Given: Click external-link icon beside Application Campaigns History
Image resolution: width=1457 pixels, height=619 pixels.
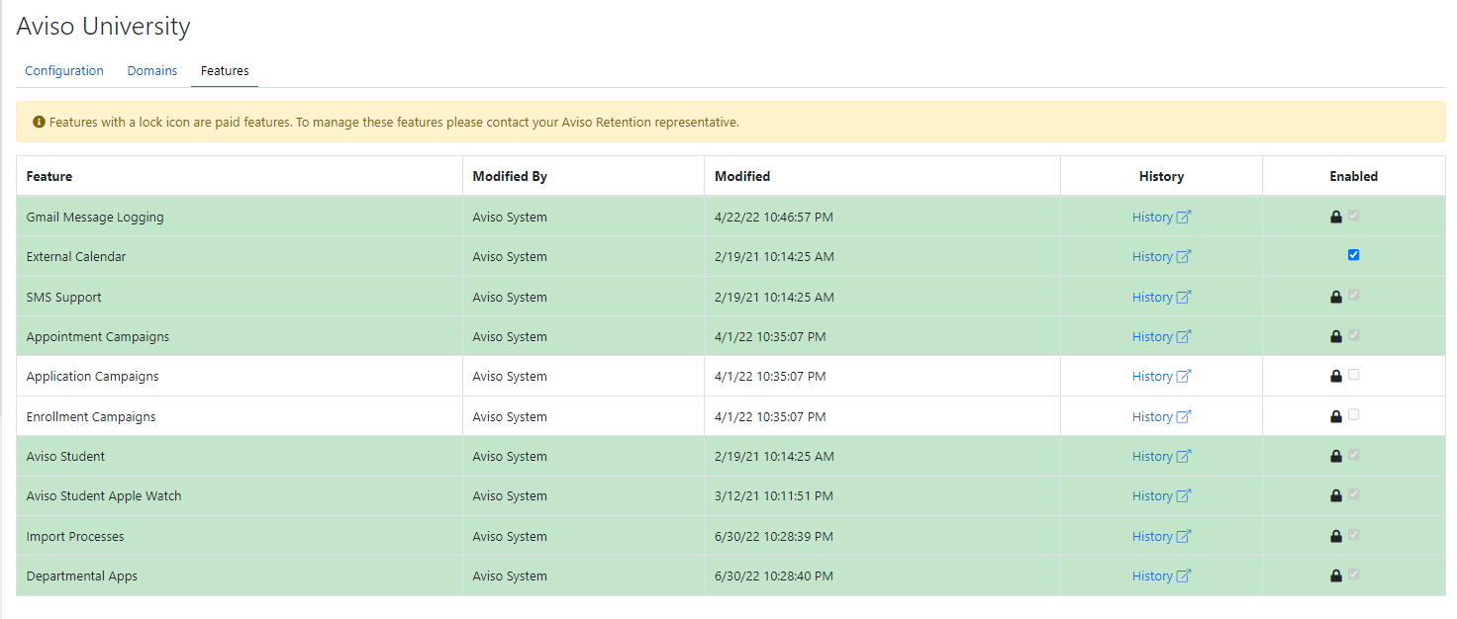Looking at the screenshot, I should pos(1184,376).
